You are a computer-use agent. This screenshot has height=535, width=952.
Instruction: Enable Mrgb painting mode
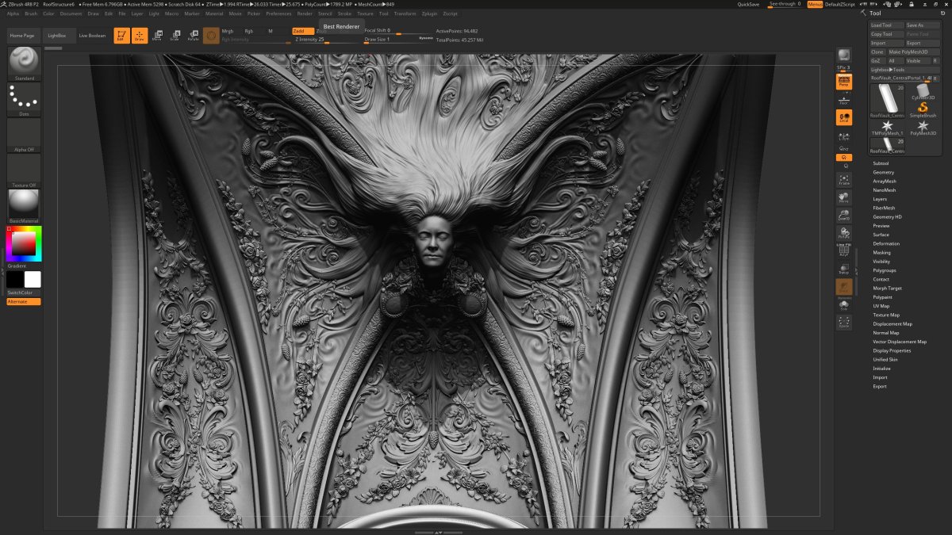coord(227,30)
